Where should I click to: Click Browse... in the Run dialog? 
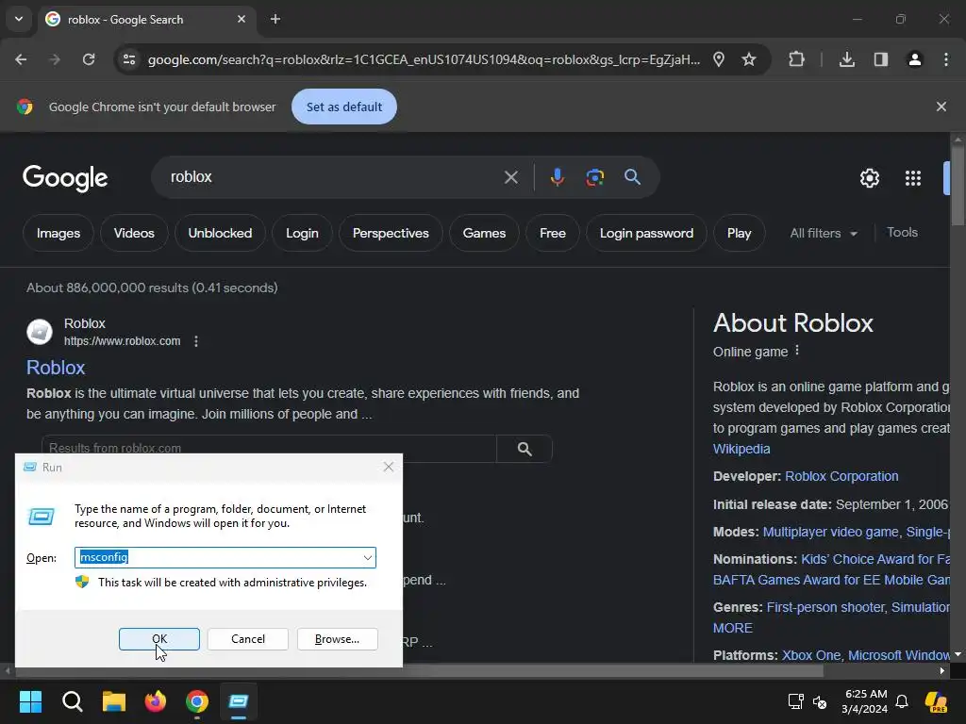(337, 639)
